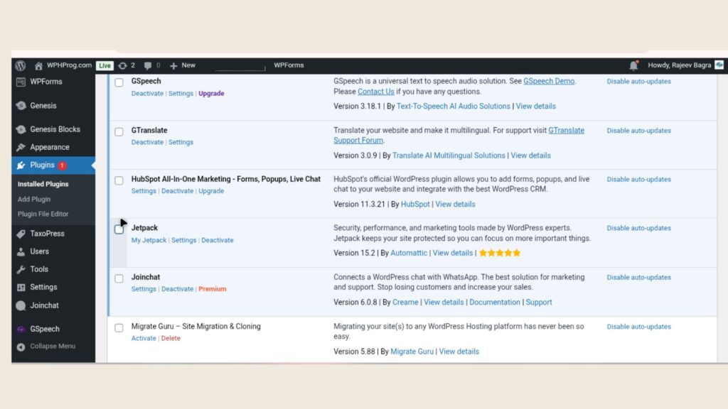Open the updates icon in admin bar
Image resolution: width=728 pixels, height=409 pixels.
(123, 65)
